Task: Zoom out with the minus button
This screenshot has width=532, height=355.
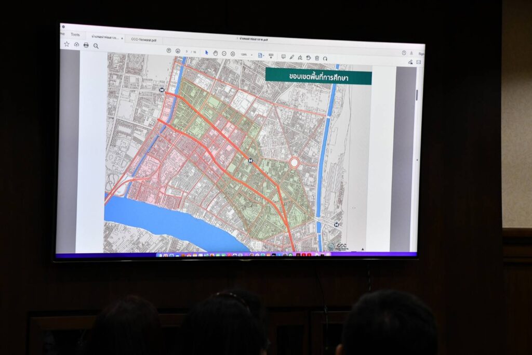Action: [x=224, y=54]
